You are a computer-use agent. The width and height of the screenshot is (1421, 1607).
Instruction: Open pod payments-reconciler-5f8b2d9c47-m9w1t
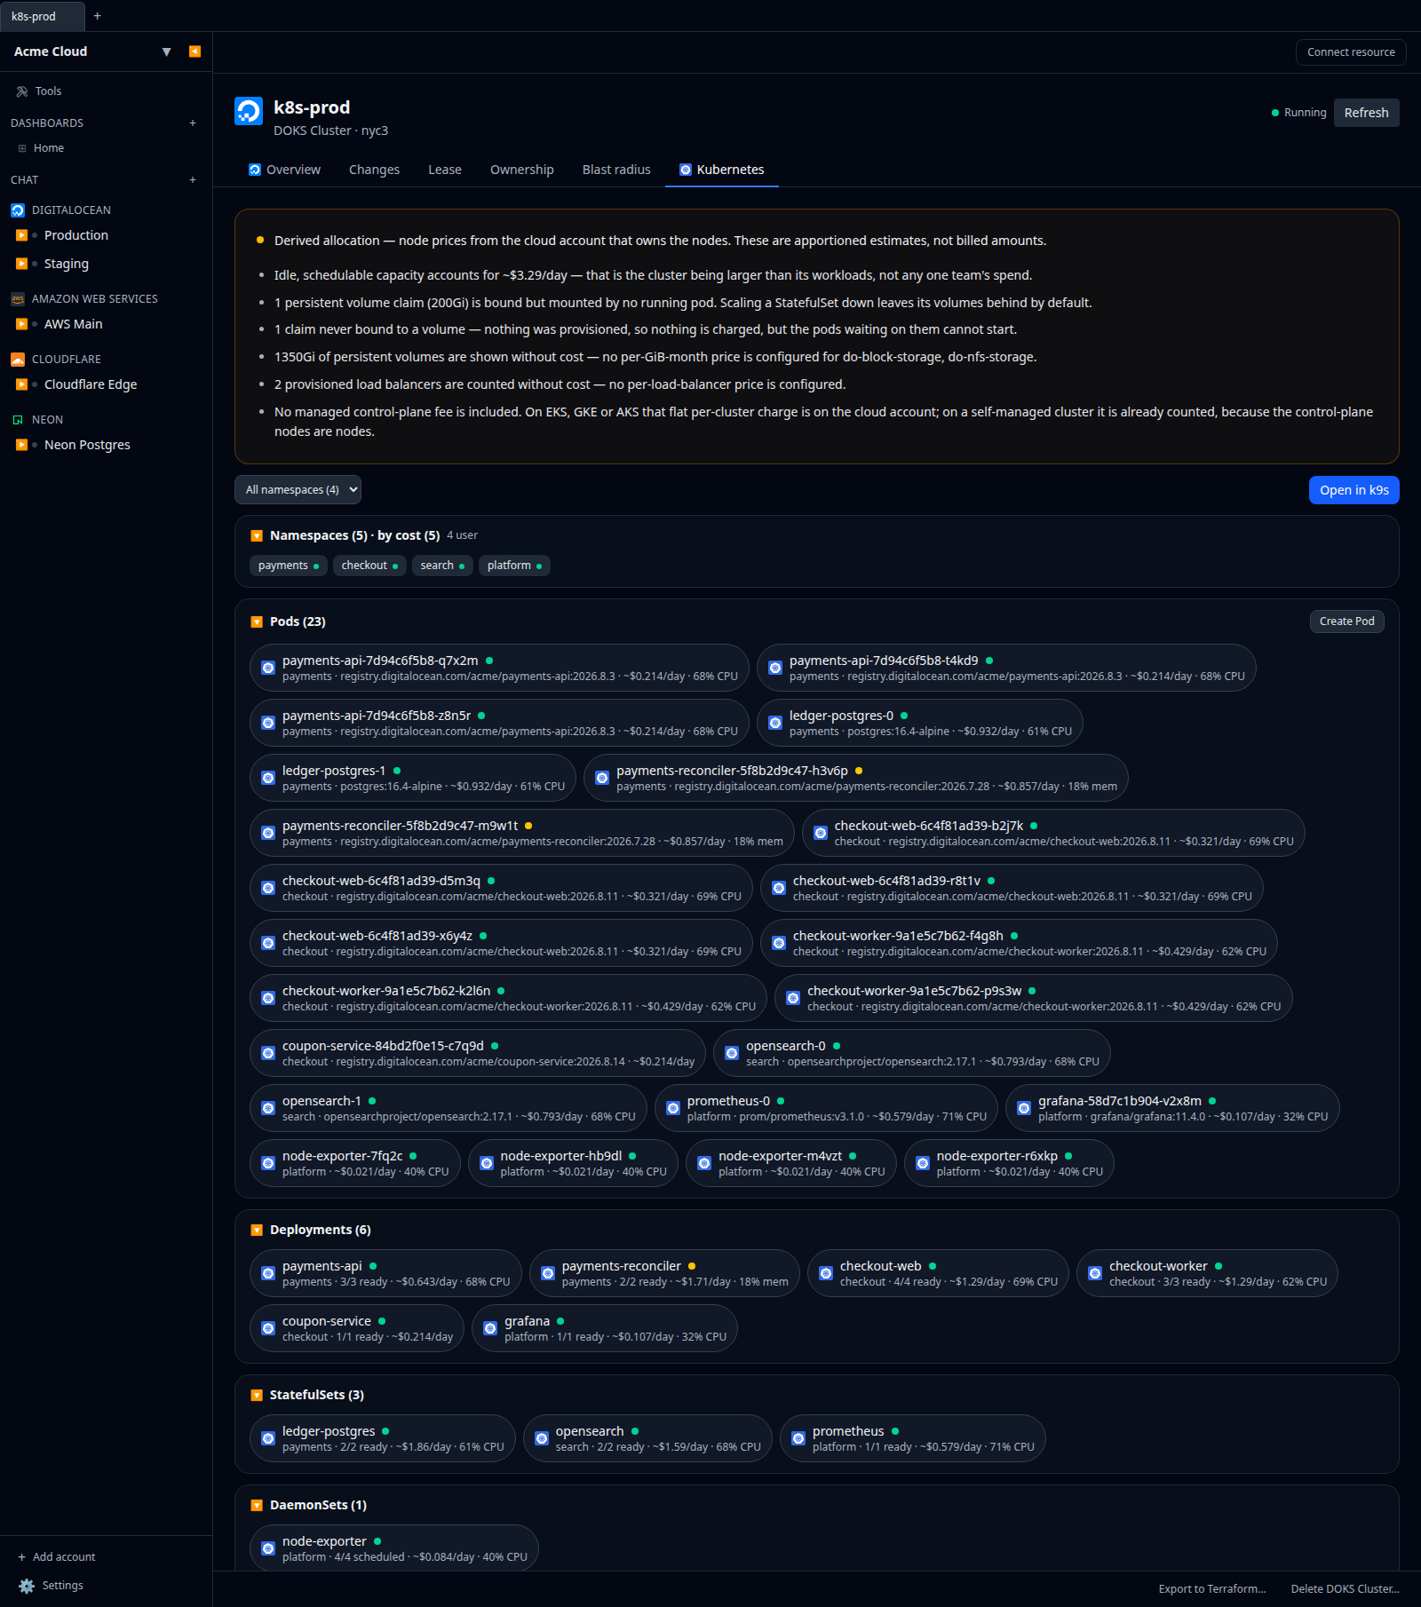click(522, 833)
